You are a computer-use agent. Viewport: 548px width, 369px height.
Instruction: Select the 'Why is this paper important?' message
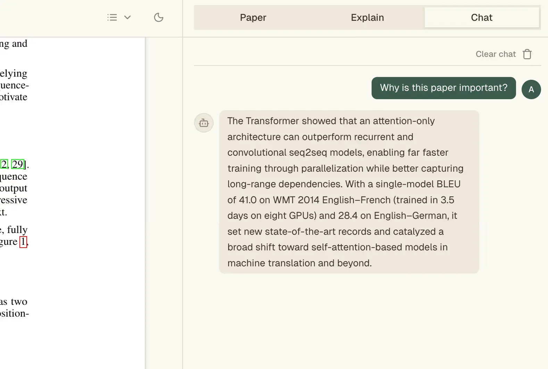(x=443, y=88)
